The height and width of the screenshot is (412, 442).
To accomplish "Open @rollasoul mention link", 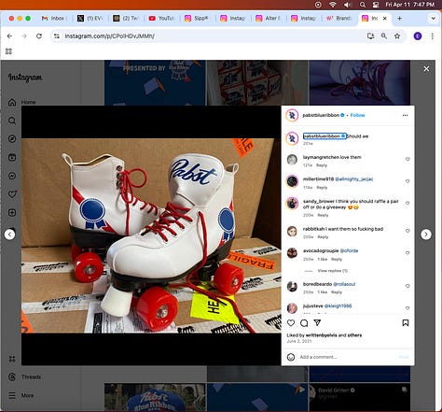I will point(344,284).
